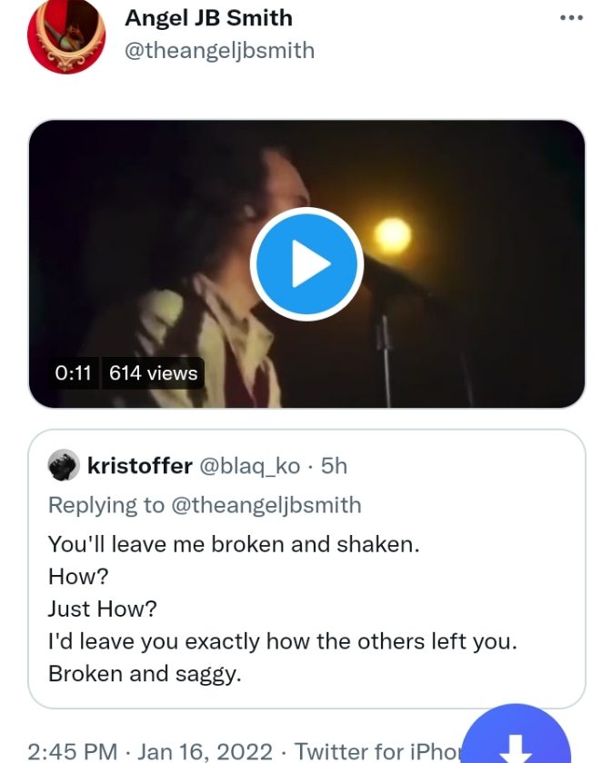Play the embedded video
The image size is (612, 763).
(x=306, y=264)
